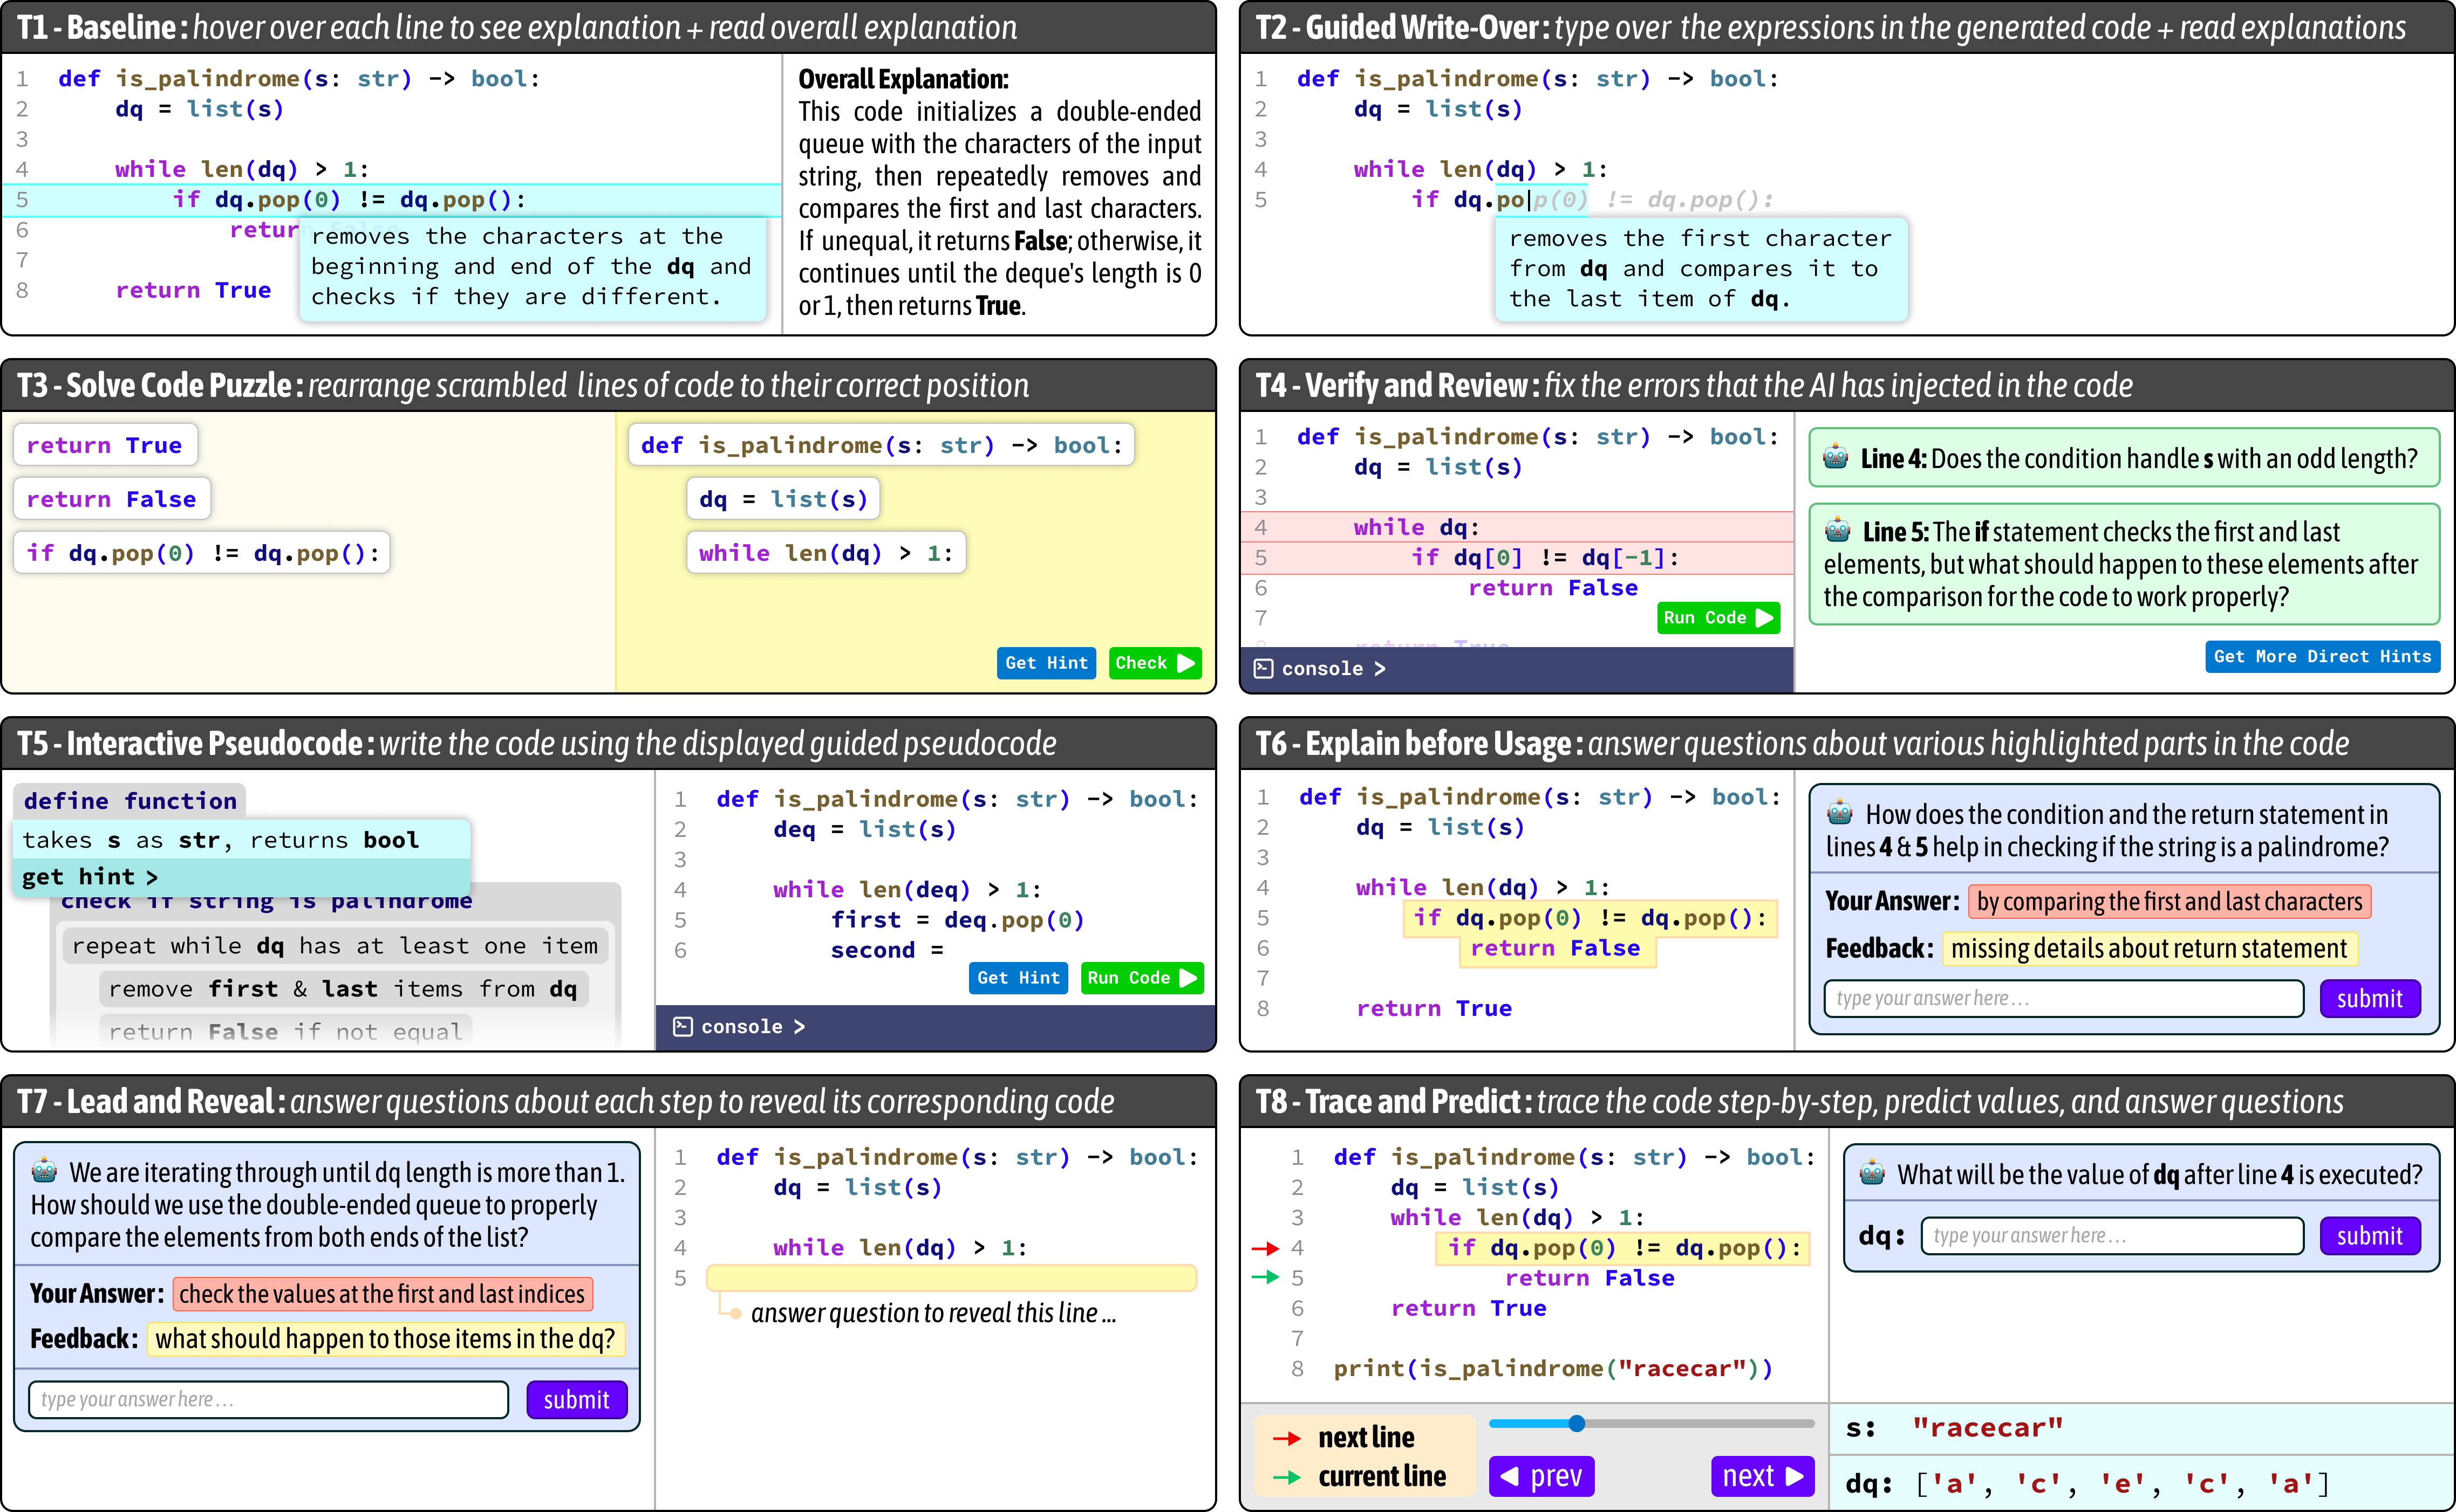Click the console terminal icon in T4
This screenshot has width=2456, height=1512.
(x=1264, y=668)
